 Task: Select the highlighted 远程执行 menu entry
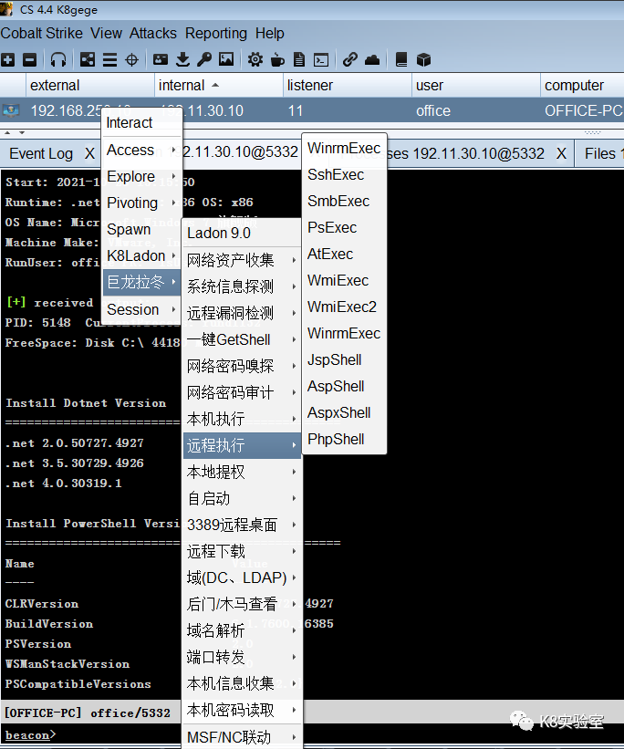[242, 445]
